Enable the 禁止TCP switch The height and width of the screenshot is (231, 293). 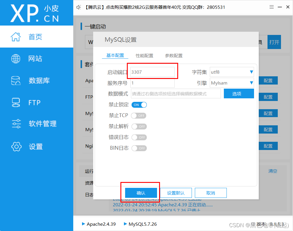139,116
